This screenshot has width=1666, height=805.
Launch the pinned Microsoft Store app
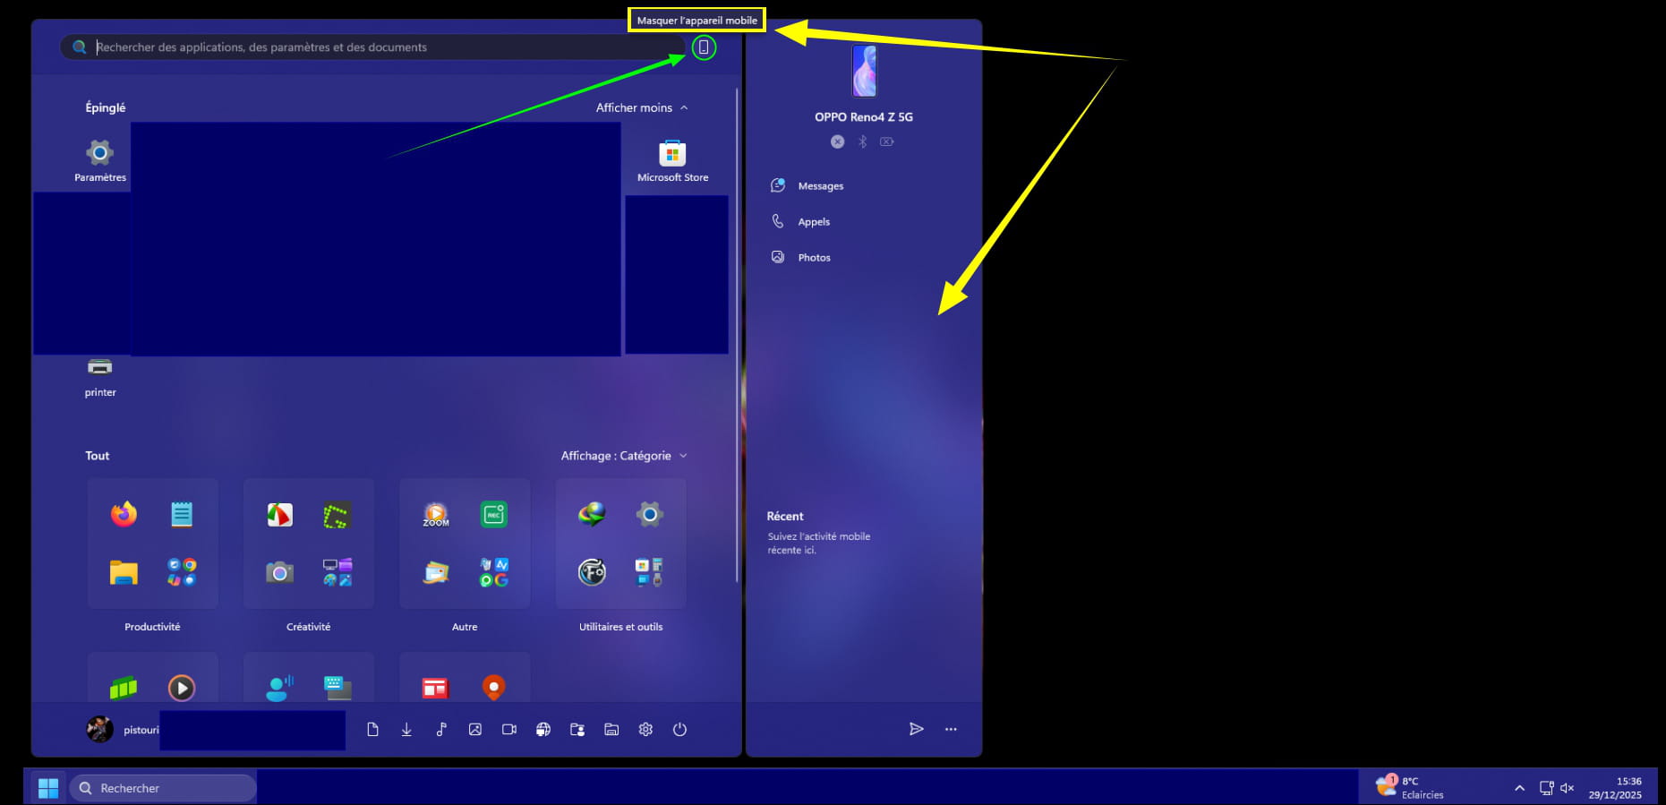coord(672,160)
